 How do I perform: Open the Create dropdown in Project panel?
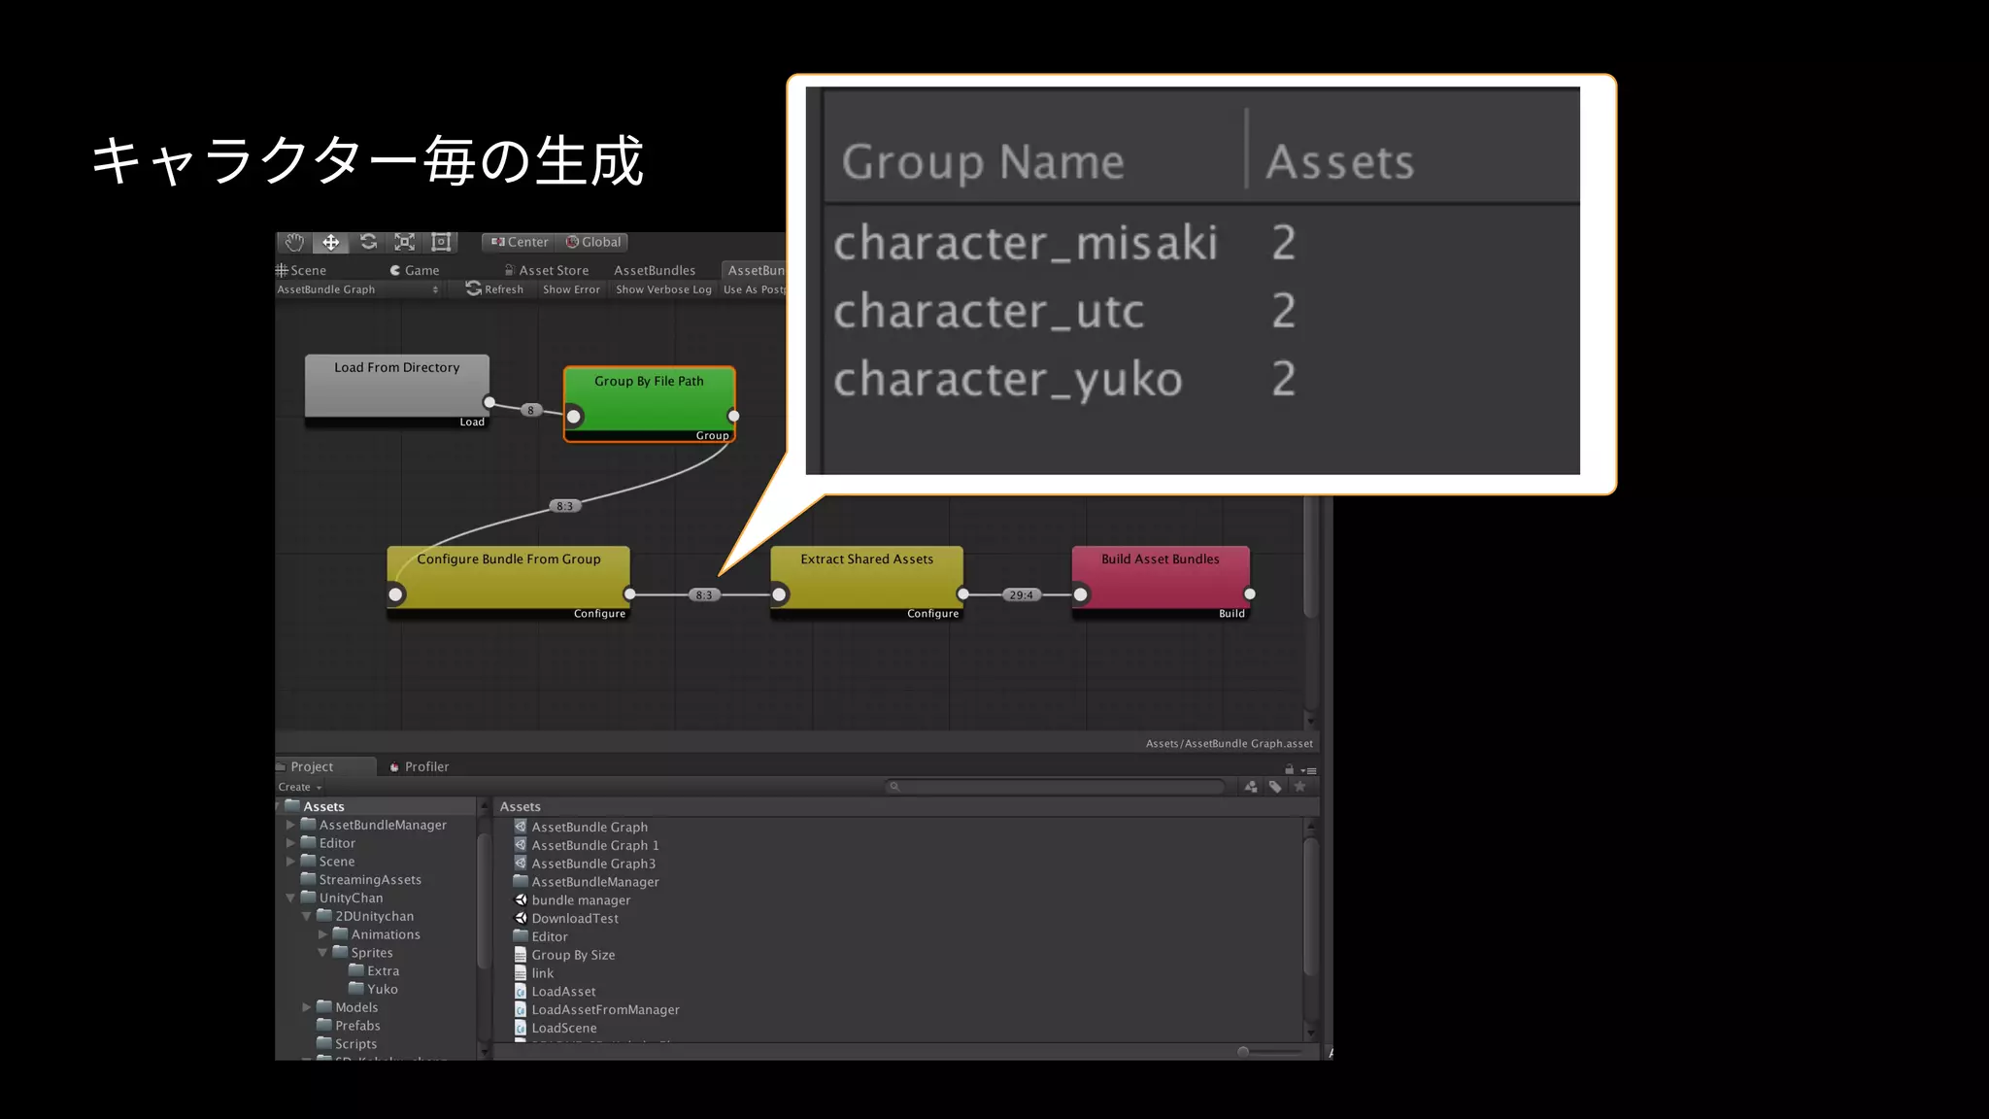[299, 787]
